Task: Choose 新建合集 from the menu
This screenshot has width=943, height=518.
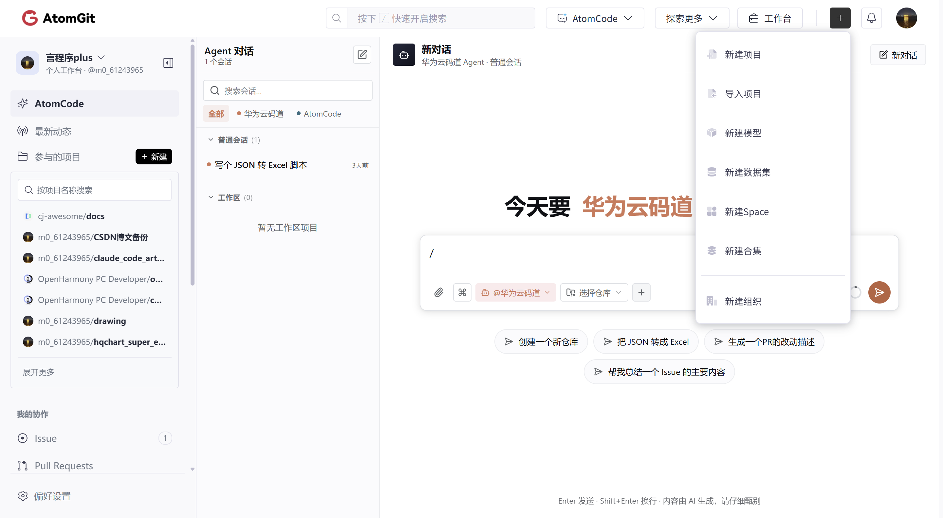Action: tap(772, 251)
